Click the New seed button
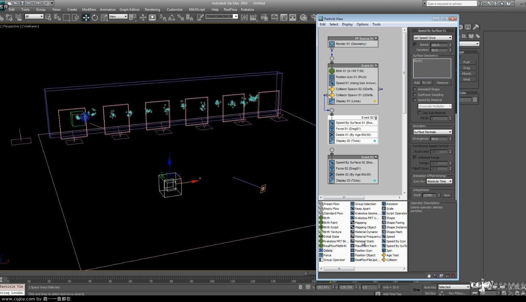The image size is (526, 302). pos(447,195)
